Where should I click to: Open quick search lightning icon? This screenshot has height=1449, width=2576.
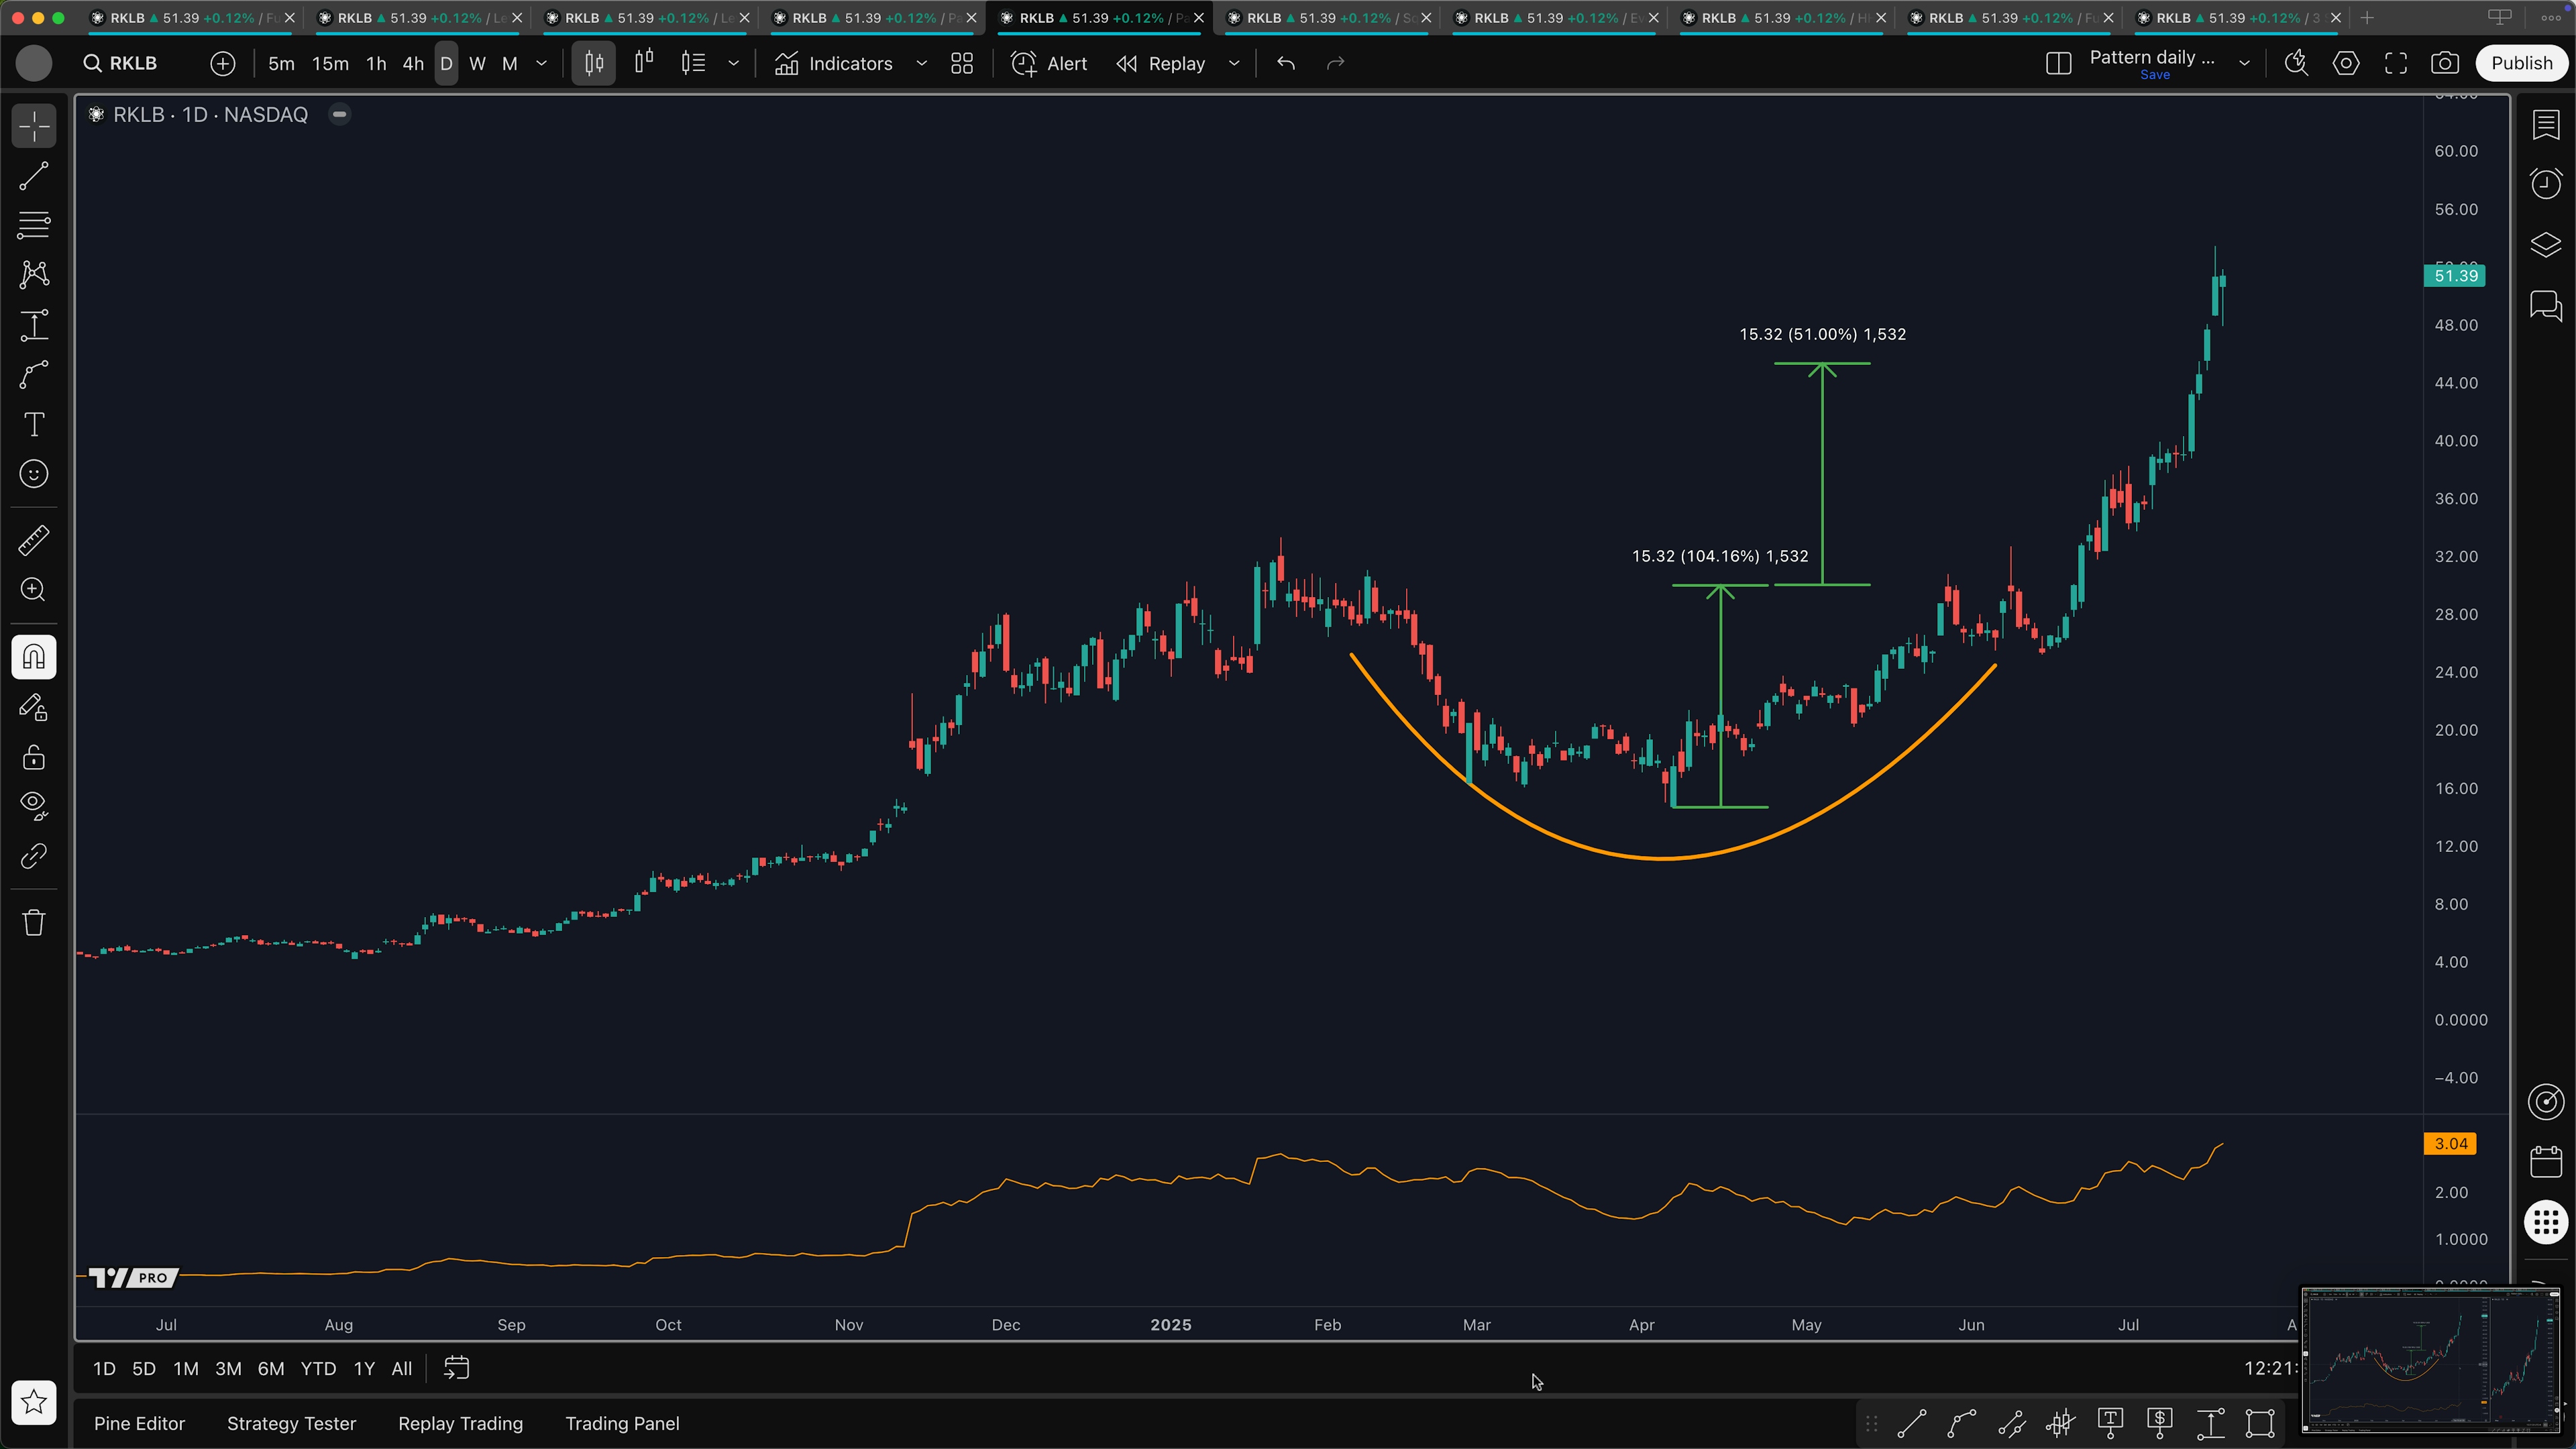coord(2296,64)
